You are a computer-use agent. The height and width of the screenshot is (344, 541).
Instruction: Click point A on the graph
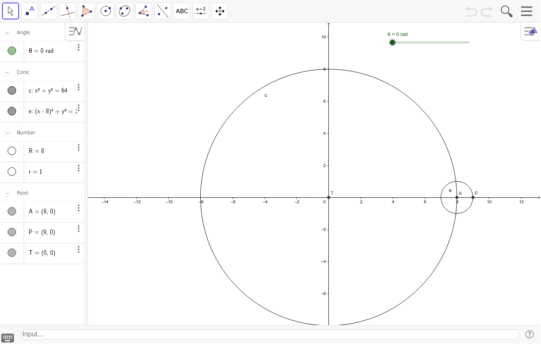click(457, 197)
